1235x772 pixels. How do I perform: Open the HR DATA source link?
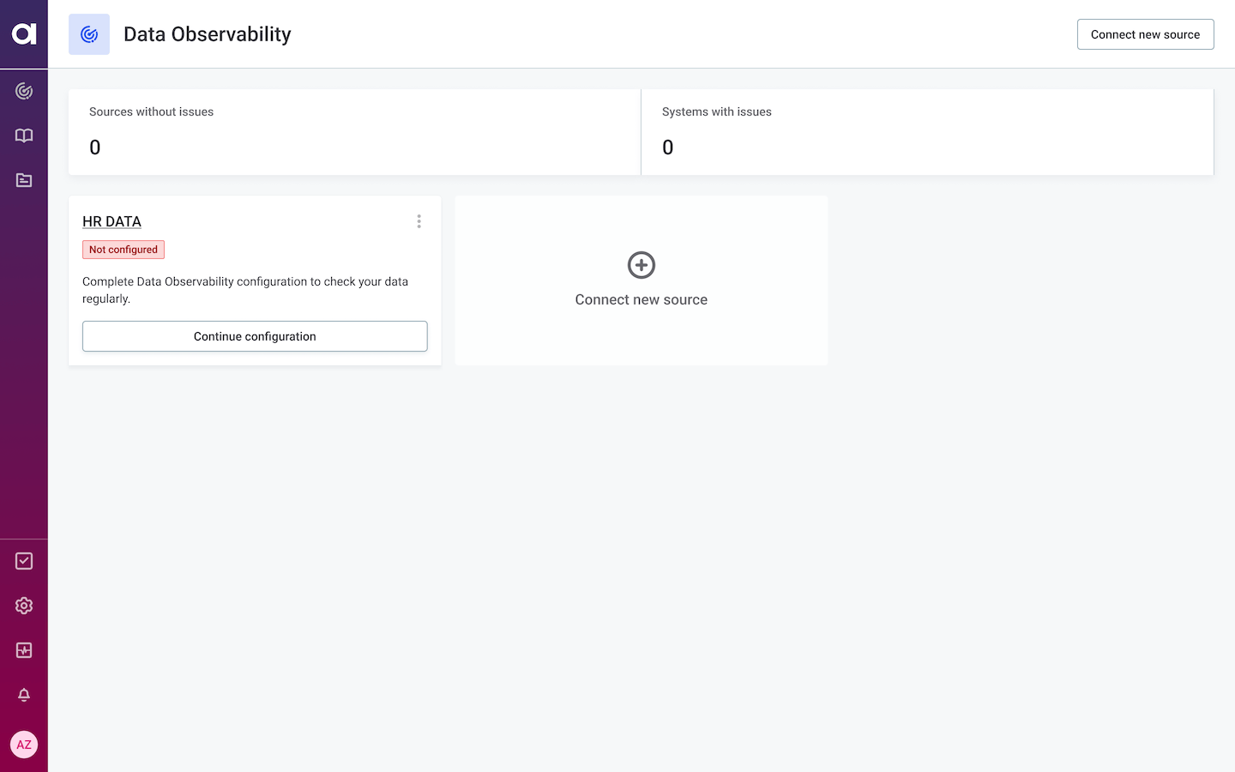(x=111, y=221)
